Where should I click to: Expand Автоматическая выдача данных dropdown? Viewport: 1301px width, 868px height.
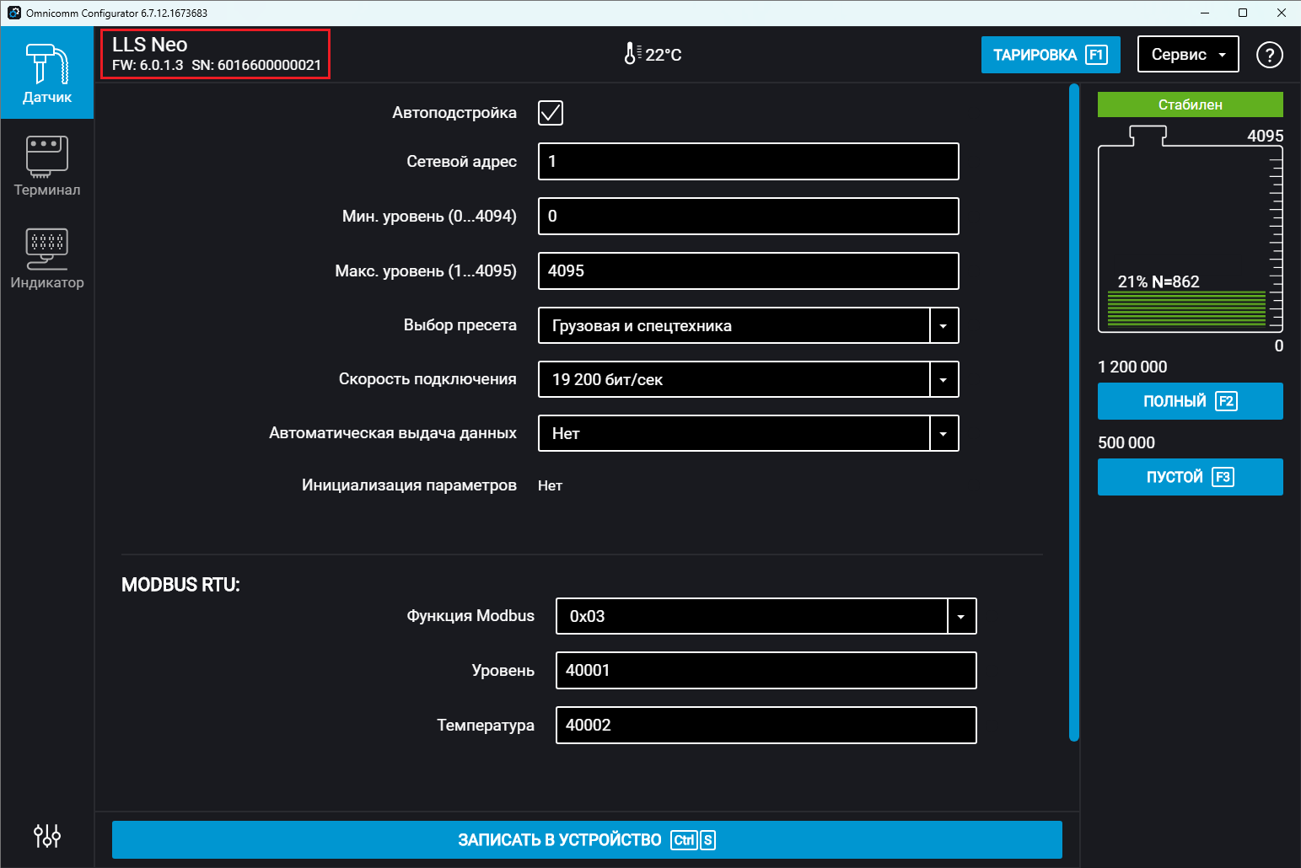click(x=943, y=434)
